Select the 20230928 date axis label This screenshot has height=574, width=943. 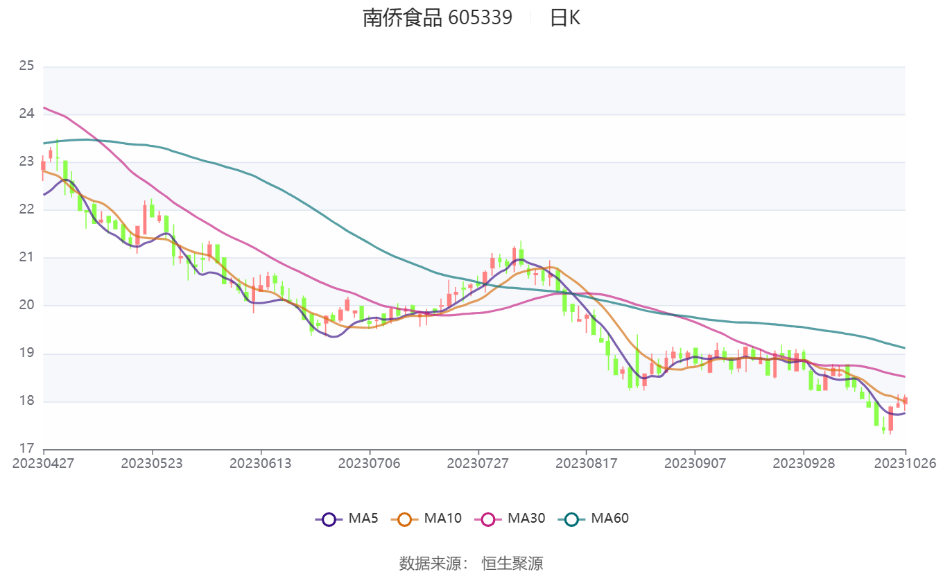point(803,463)
